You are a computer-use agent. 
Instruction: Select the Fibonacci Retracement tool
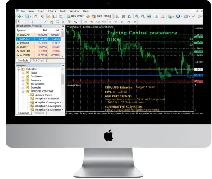coord(57,22)
